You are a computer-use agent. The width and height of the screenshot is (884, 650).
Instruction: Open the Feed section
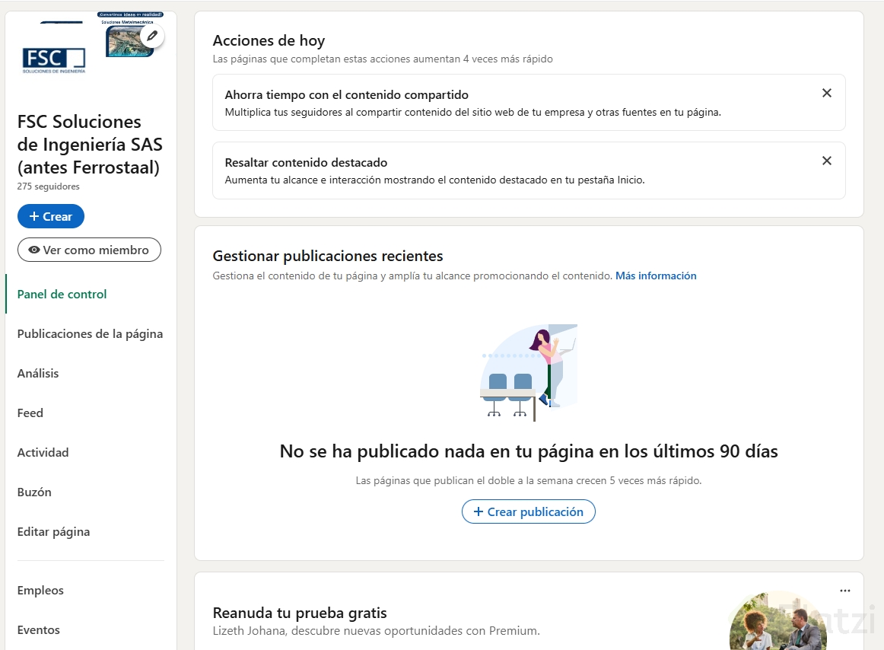tap(30, 413)
